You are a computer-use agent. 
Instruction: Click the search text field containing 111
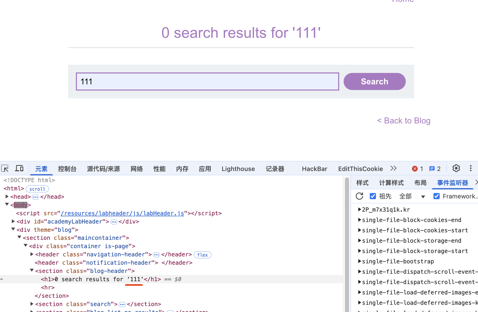207,81
